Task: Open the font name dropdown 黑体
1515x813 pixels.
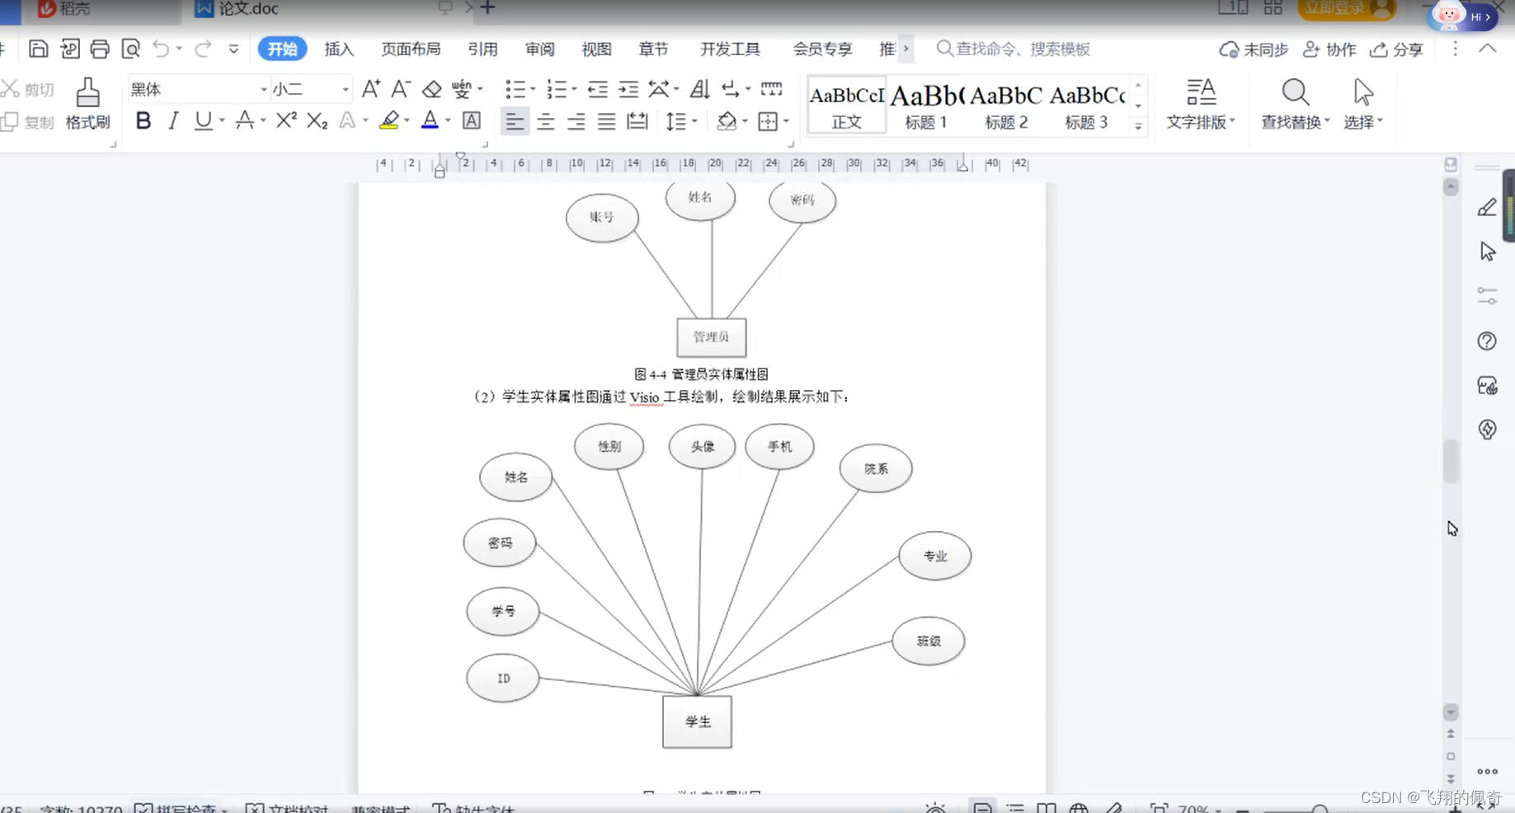Action: click(x=264, y=89)
